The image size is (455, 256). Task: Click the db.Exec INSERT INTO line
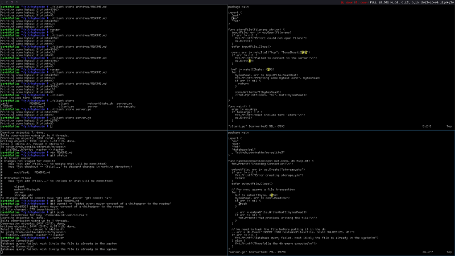293,232
